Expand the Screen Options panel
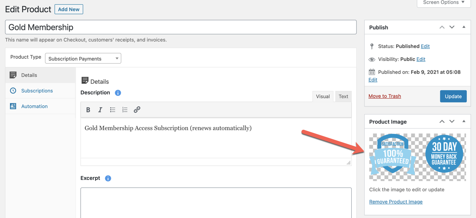 pos(444,3)
